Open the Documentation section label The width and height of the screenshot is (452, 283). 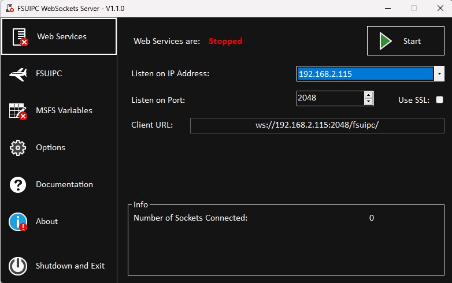[64, 184]
